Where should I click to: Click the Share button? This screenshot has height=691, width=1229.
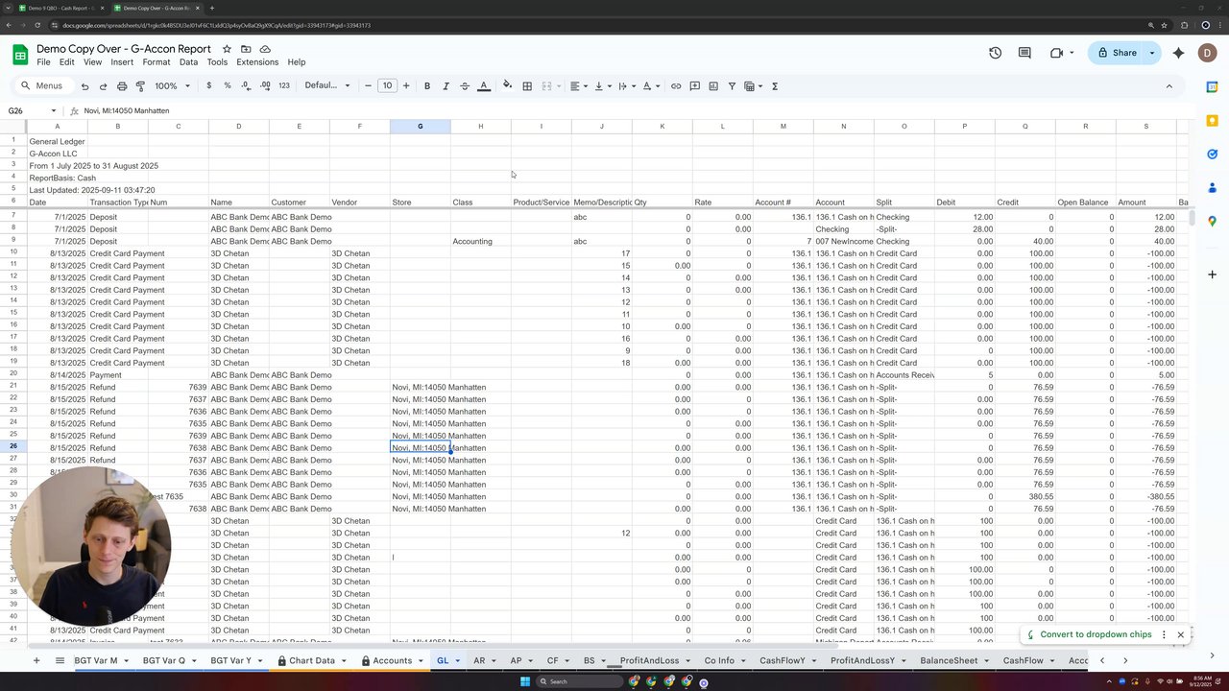pos(1118,53)
